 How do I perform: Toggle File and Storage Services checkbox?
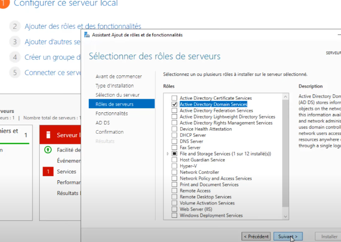pyautogui.click(x=174, y=154)
